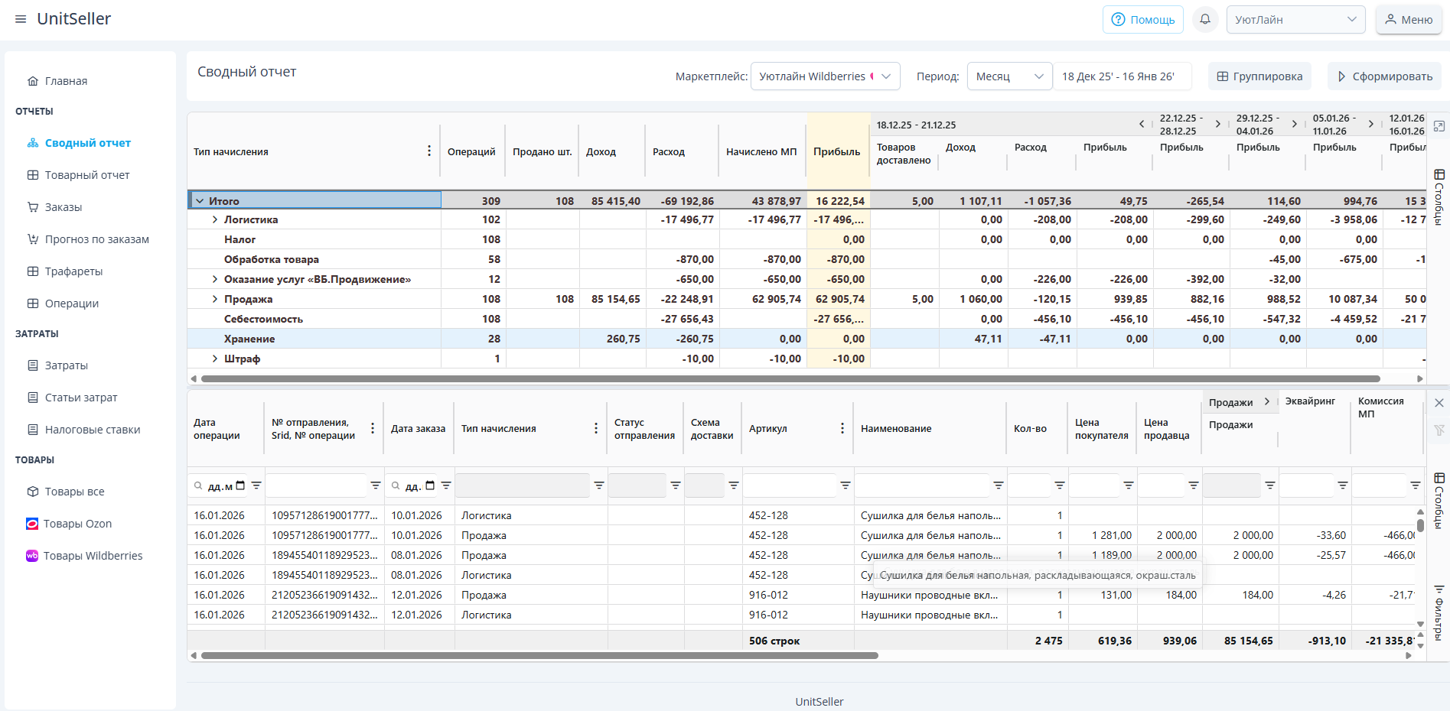Expand the top grid to fullscreen
Viewport: 1450px width, 711px height.
1439,126
